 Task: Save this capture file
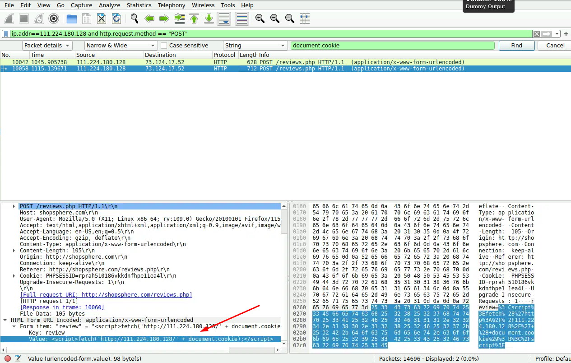coord(86,19)
